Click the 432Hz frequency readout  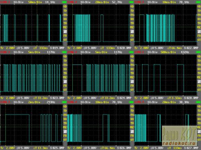coord(185,52)
